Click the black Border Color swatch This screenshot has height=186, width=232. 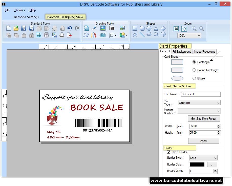coord(197,164)
